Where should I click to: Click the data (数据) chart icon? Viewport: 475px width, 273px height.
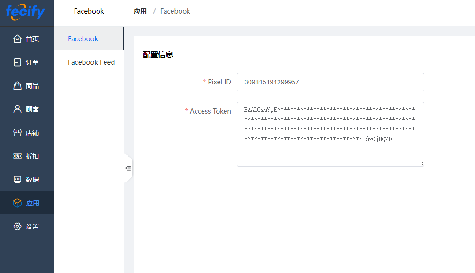(17, 180)
